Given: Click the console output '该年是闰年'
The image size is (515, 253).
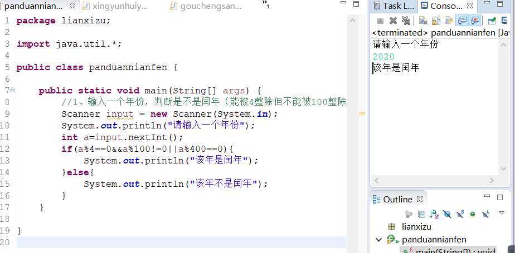Looking at the screenshot, I should (x=396, y=68).
